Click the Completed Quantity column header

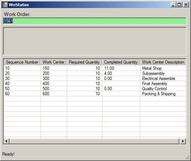[121, 62]
